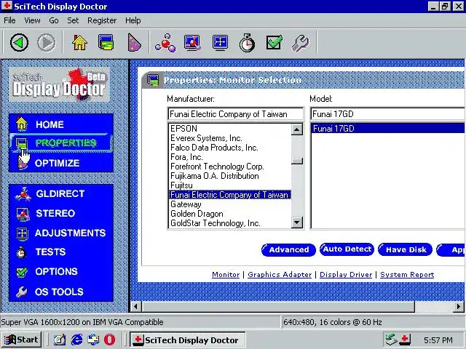The image size is (466, 349).
Task: Select GoldStar Technology, Inc. manufacturer
Action: (230, 223)
